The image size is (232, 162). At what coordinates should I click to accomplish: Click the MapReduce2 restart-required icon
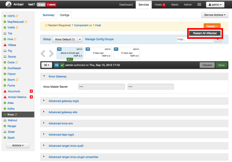[x=26, y=22]
